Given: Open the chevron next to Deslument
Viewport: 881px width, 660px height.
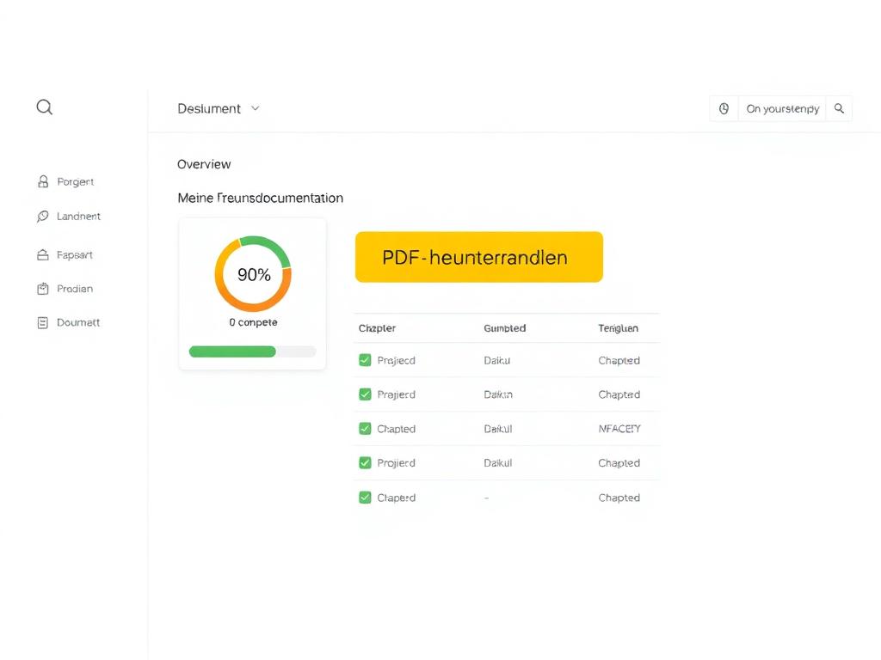Looking at the screenshot, I should pyautogui.click(x=255, y=108).
